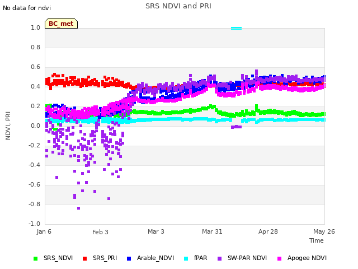Toggle fPAR series via legend label
Image resolution: width=358 pixels, height=269 pixels.
[x=200, y=258]
